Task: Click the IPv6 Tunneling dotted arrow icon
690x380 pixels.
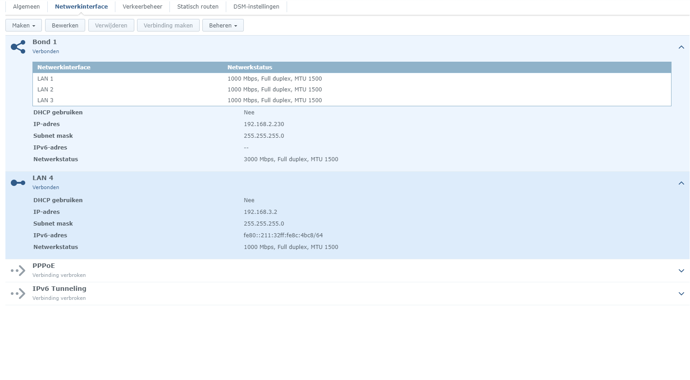Action: pos(18,294)
